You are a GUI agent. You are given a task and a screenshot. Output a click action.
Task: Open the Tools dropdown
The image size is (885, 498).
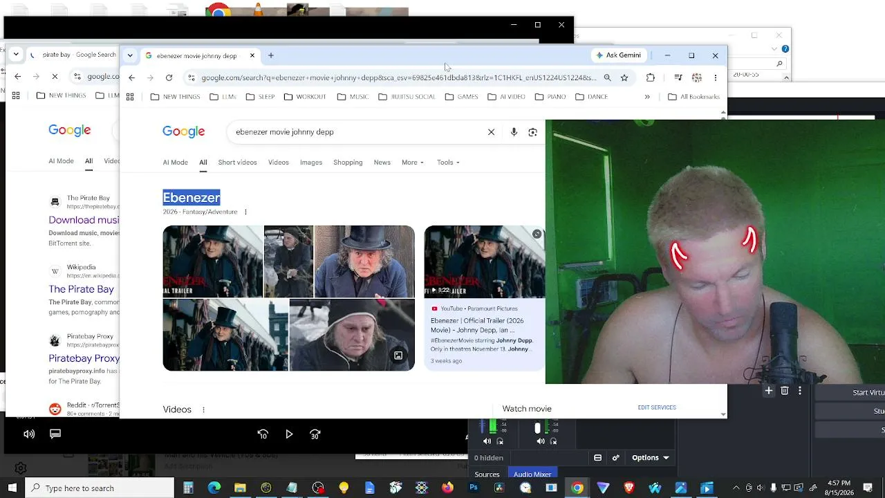[x=448, y=163]
